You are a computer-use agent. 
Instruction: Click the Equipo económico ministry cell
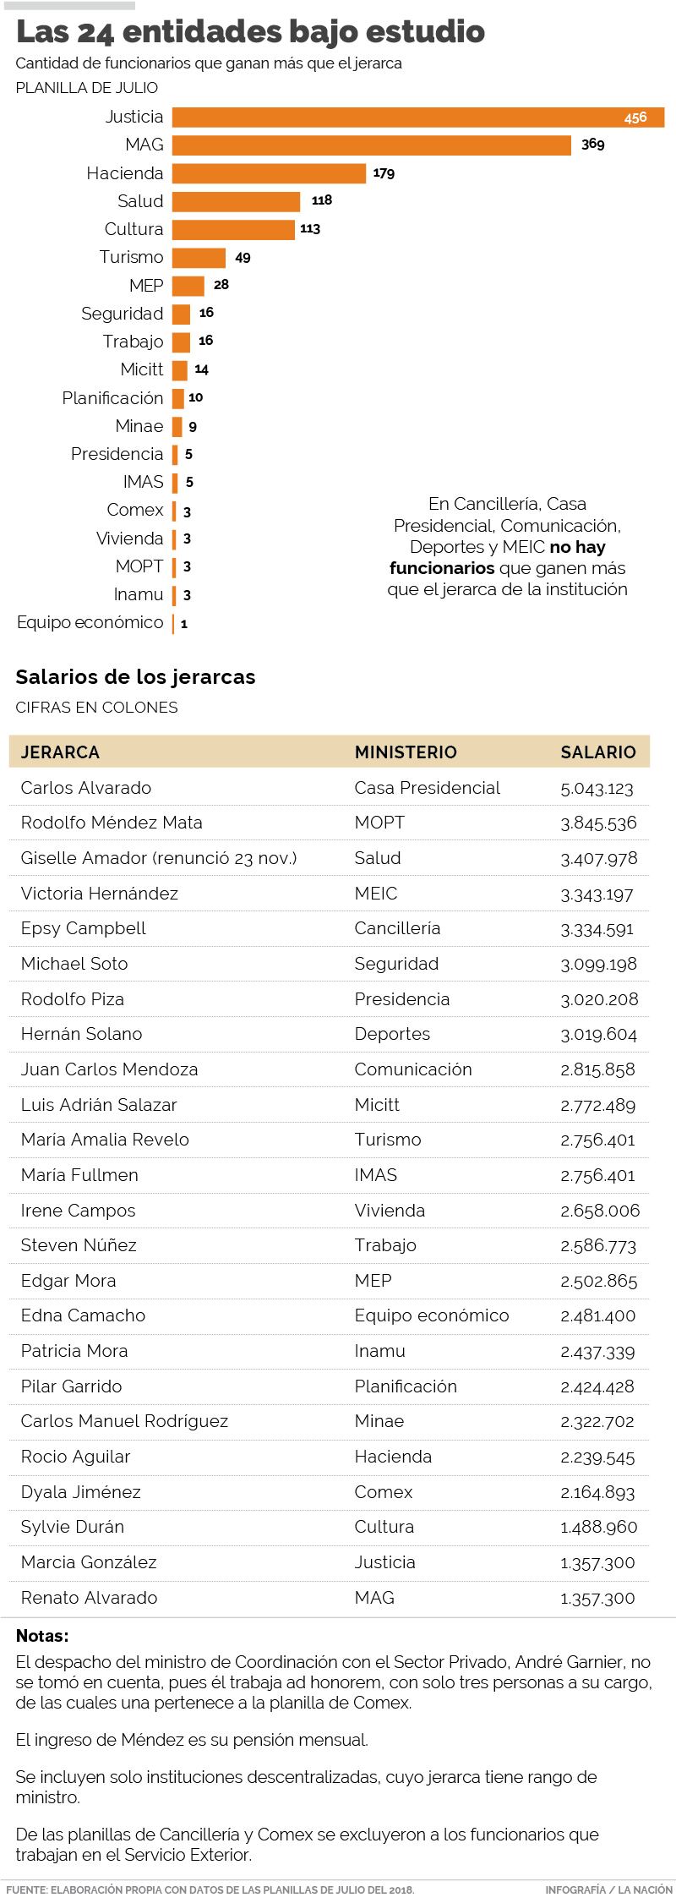432,1315
